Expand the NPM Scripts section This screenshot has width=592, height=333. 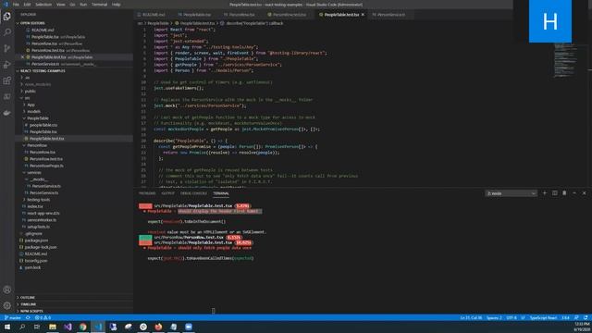click(31, 311)
